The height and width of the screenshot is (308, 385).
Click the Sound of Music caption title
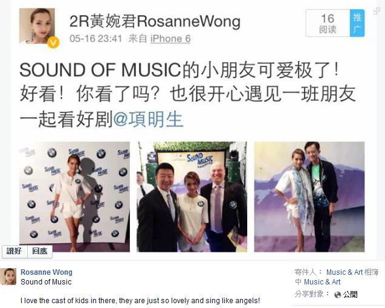[46, 282]
